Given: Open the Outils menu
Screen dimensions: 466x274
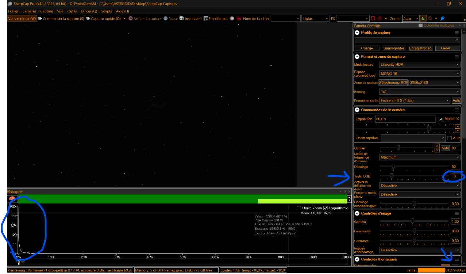Looking at the screenshot, I should [x=72, y=11].
